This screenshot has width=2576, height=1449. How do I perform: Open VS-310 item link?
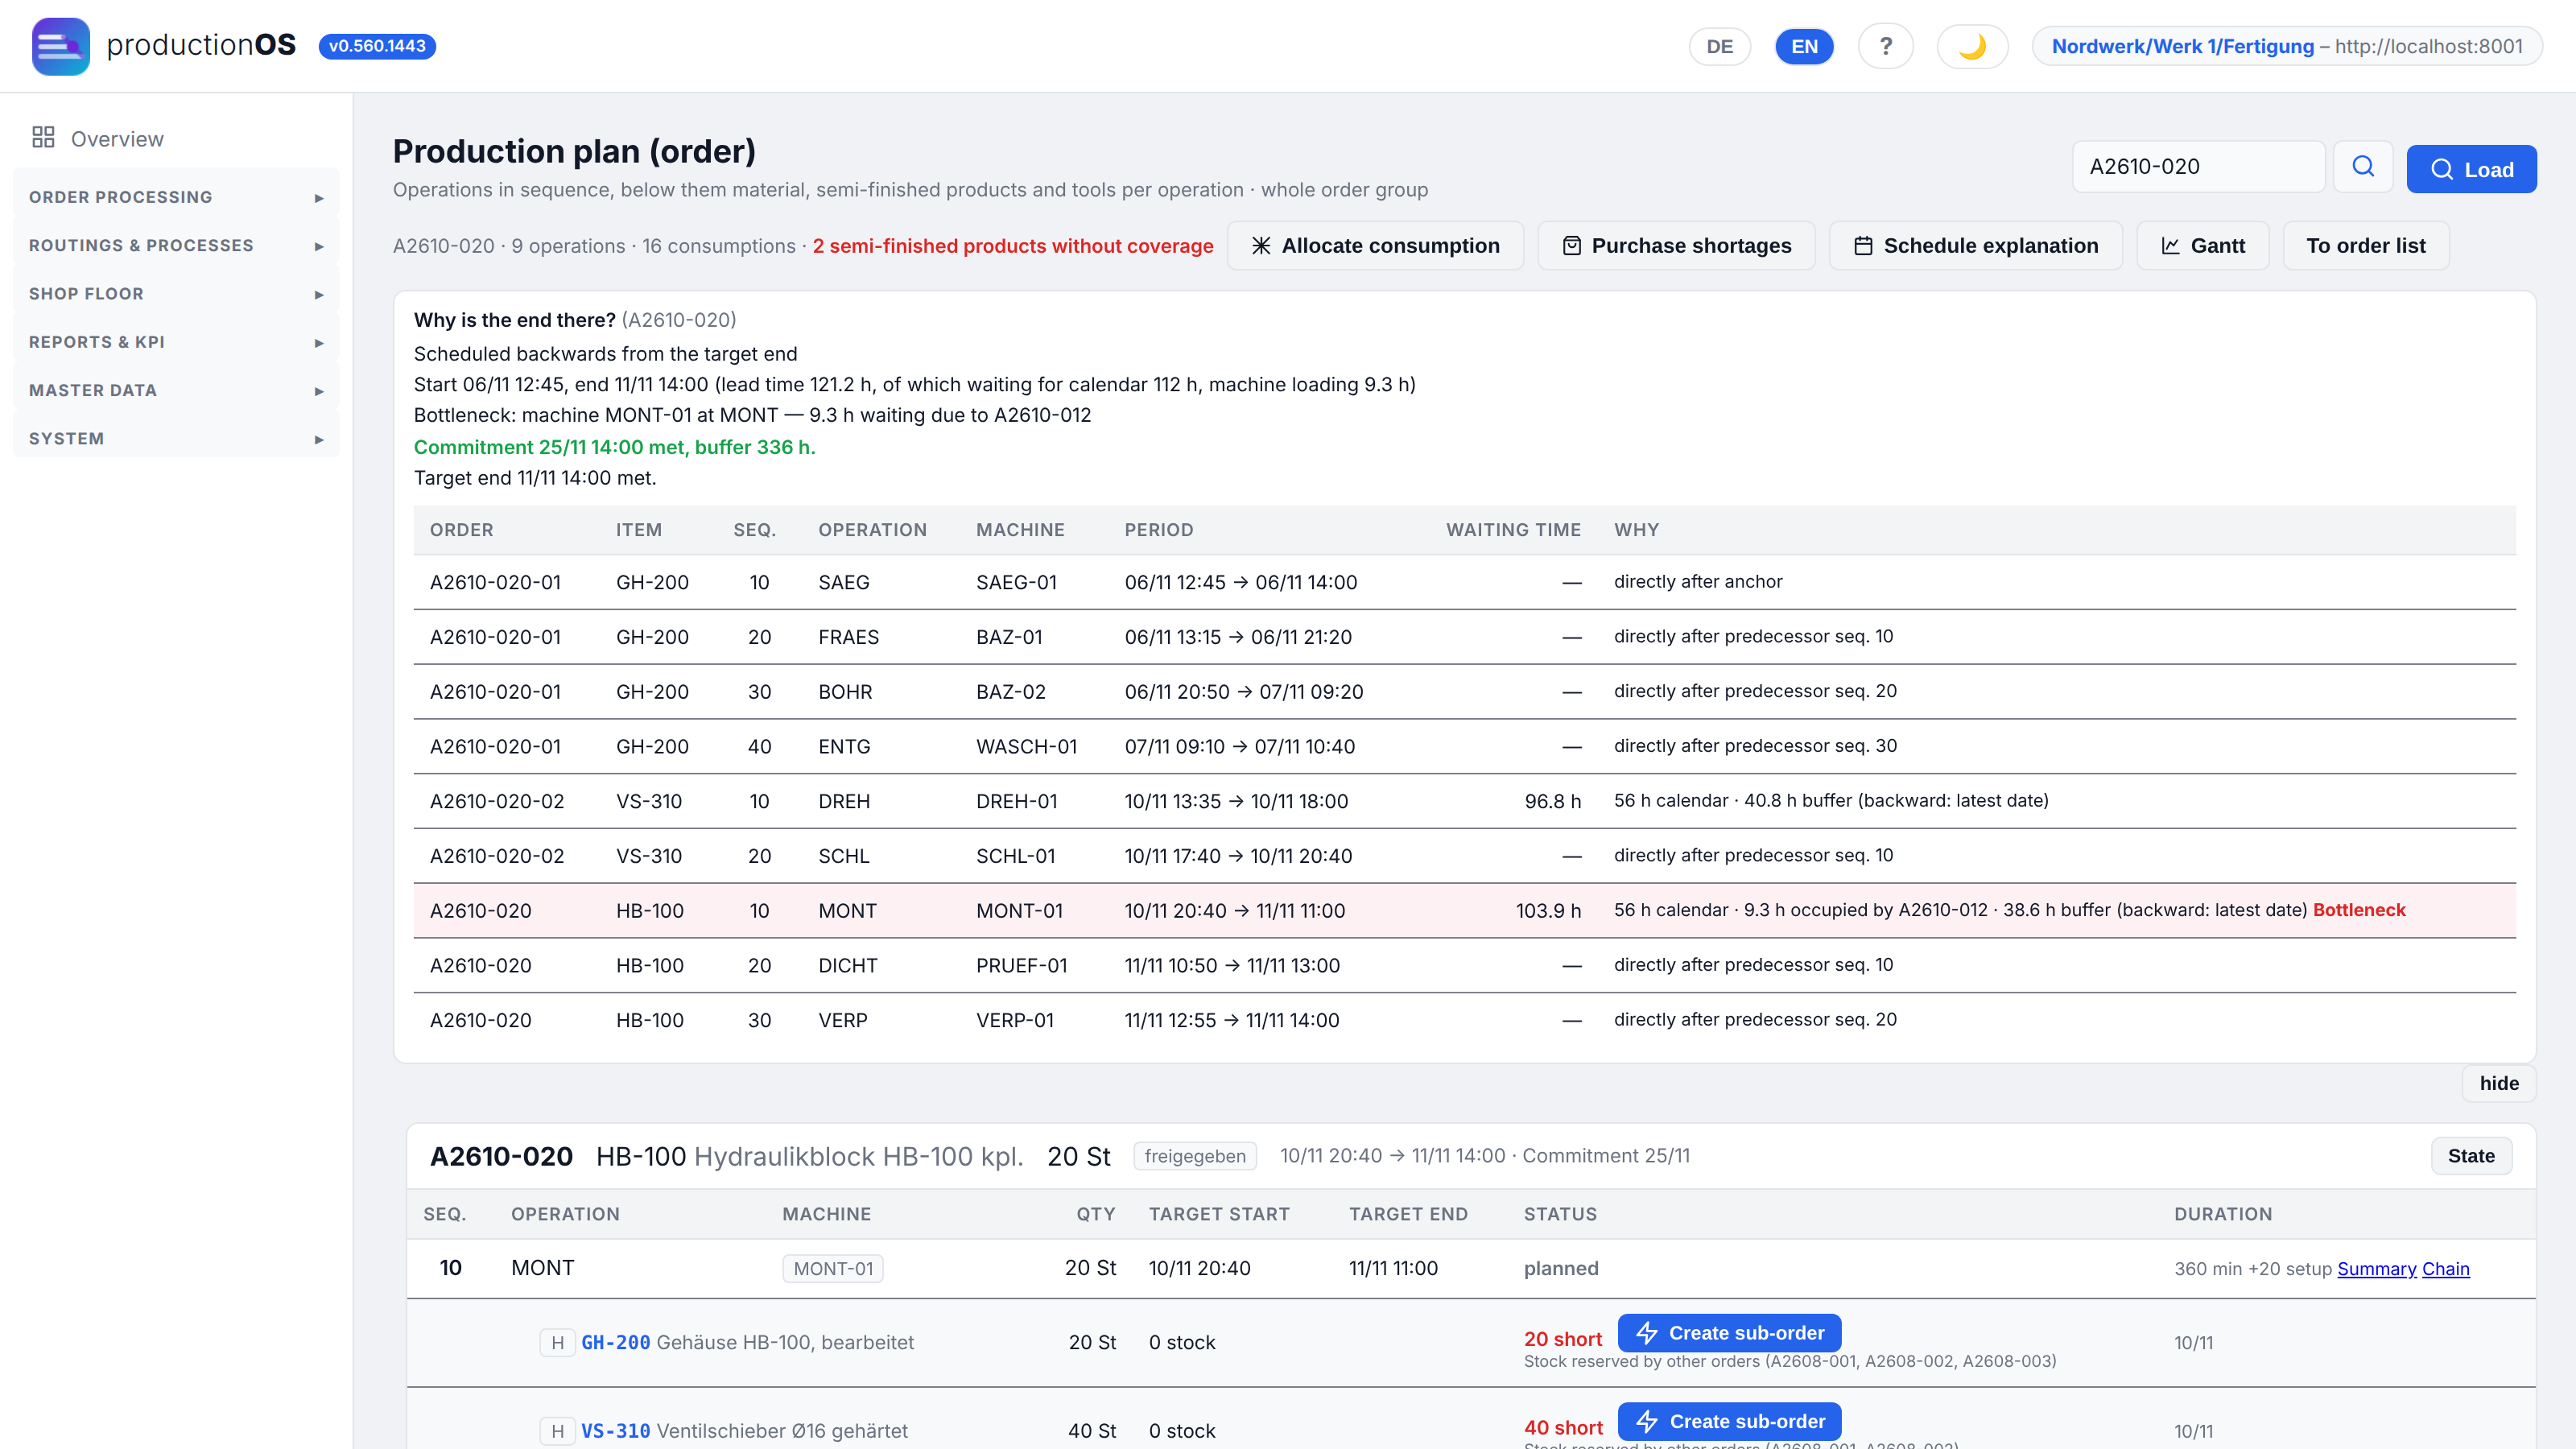[x=615, y=1431]
